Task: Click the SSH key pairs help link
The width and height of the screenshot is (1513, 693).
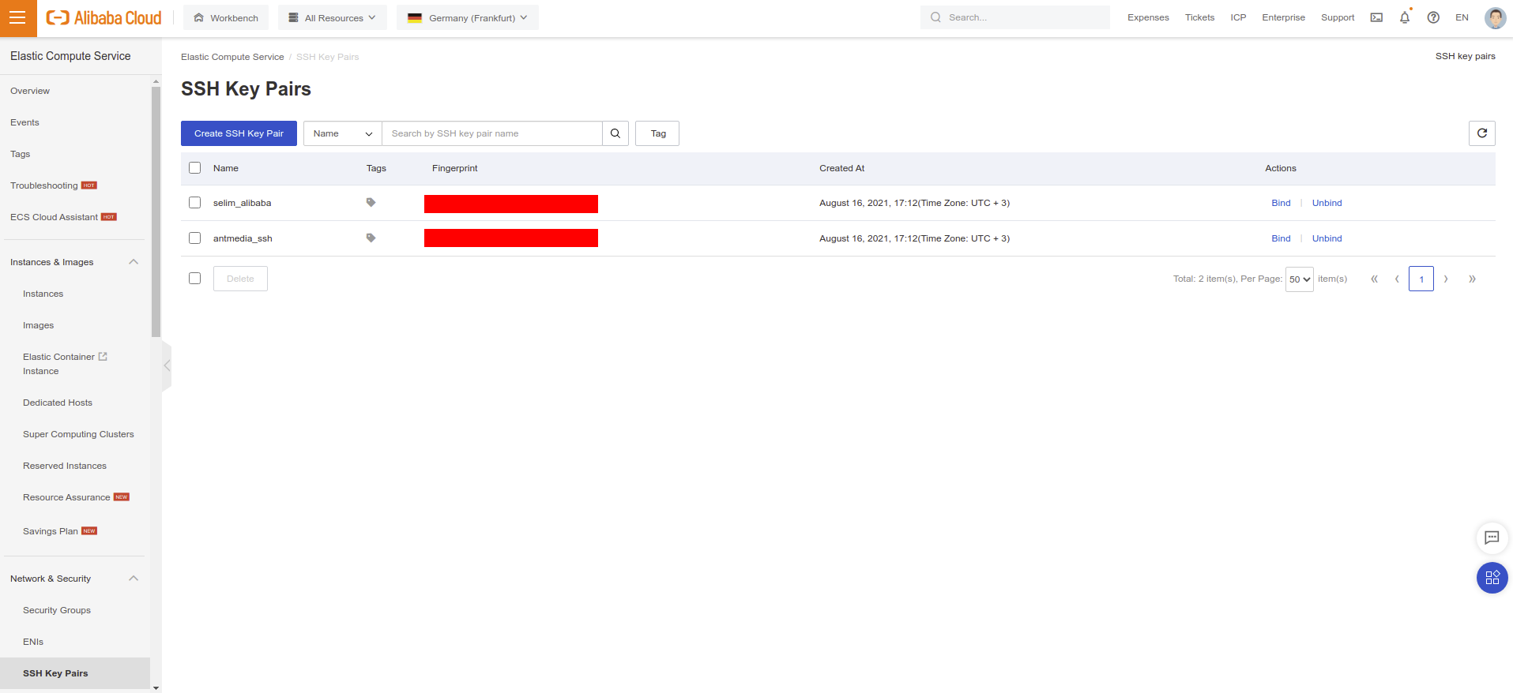Action: click(1466, 56)
